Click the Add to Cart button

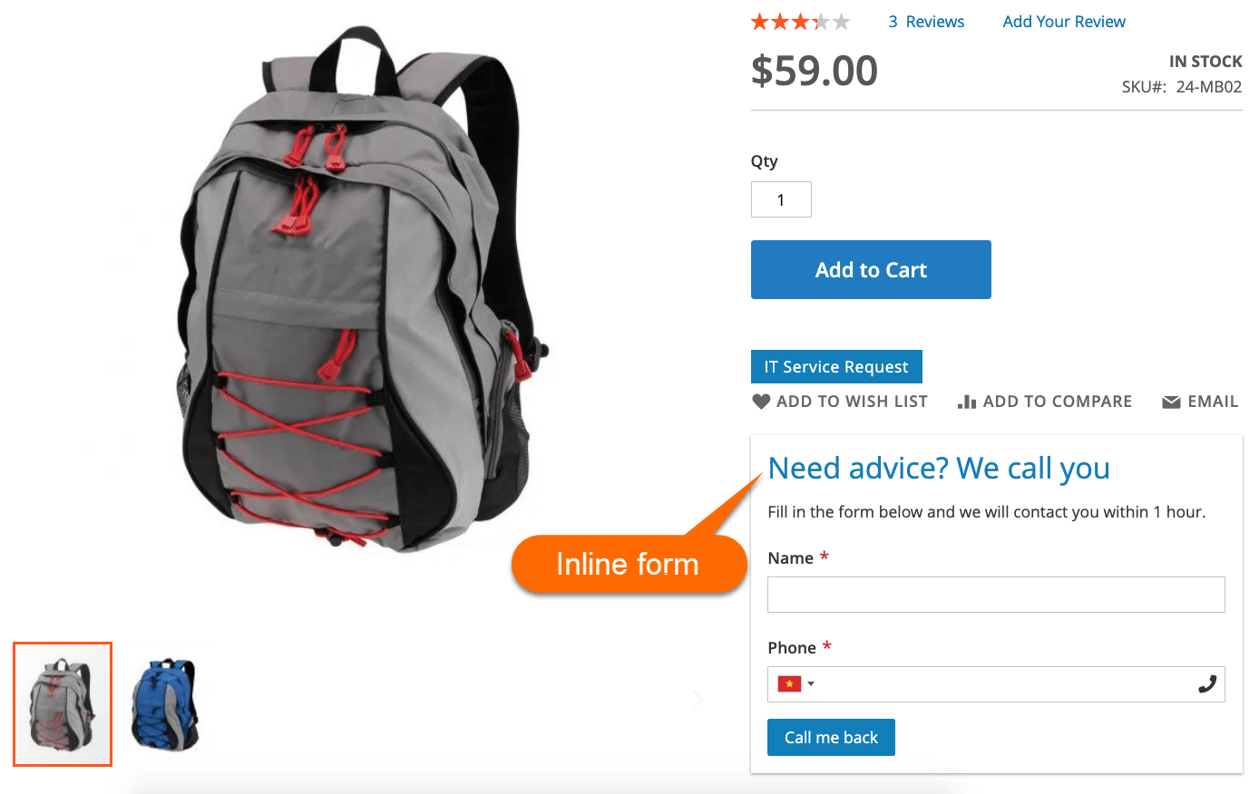[x=871, y=269]
